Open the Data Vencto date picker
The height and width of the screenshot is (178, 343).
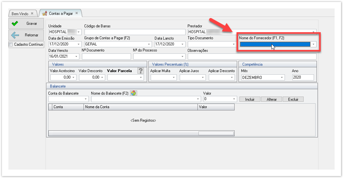pos(76,57)
